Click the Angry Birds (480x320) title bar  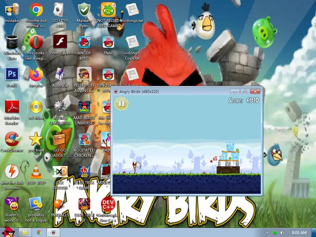(171, 91)
